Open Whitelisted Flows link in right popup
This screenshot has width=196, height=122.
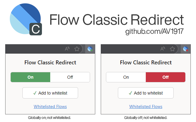146,106
